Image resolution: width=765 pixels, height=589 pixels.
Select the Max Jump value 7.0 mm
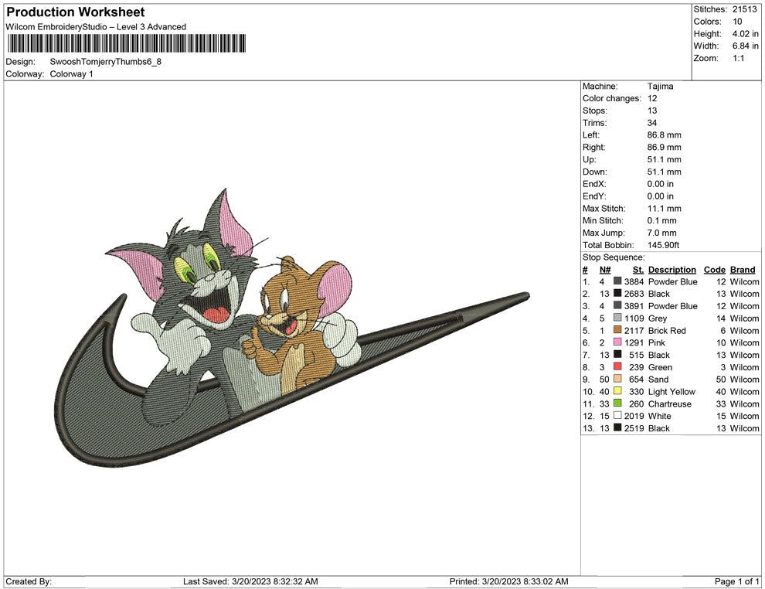pos(661,233)
